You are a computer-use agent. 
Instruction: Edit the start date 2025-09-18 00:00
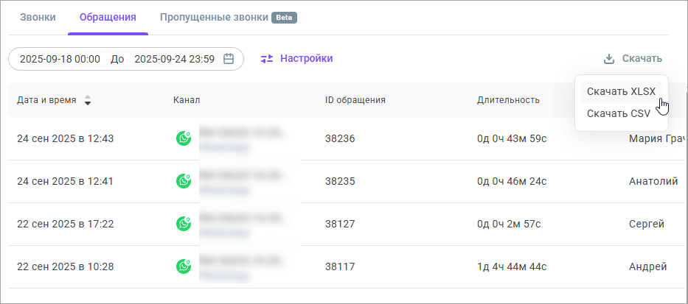[x=60, y=59]
